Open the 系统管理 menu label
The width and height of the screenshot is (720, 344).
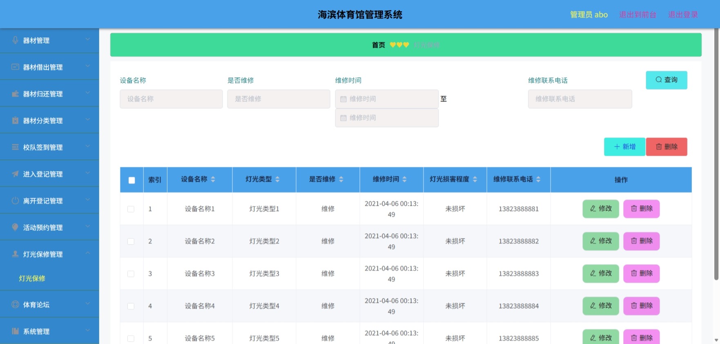pyautogui.click(x=36, y=331)
